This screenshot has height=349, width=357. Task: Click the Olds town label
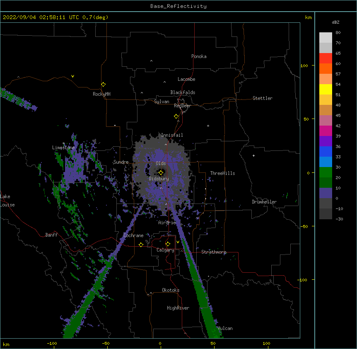coord(161,163)
